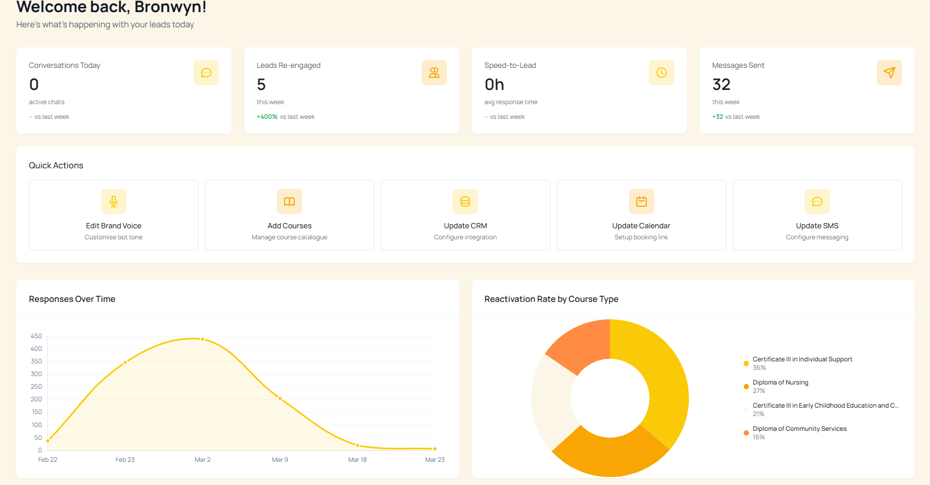Open the Update SMS quick action
The width and height of the screenshot is (930, 485).
(x=817, y=215)
